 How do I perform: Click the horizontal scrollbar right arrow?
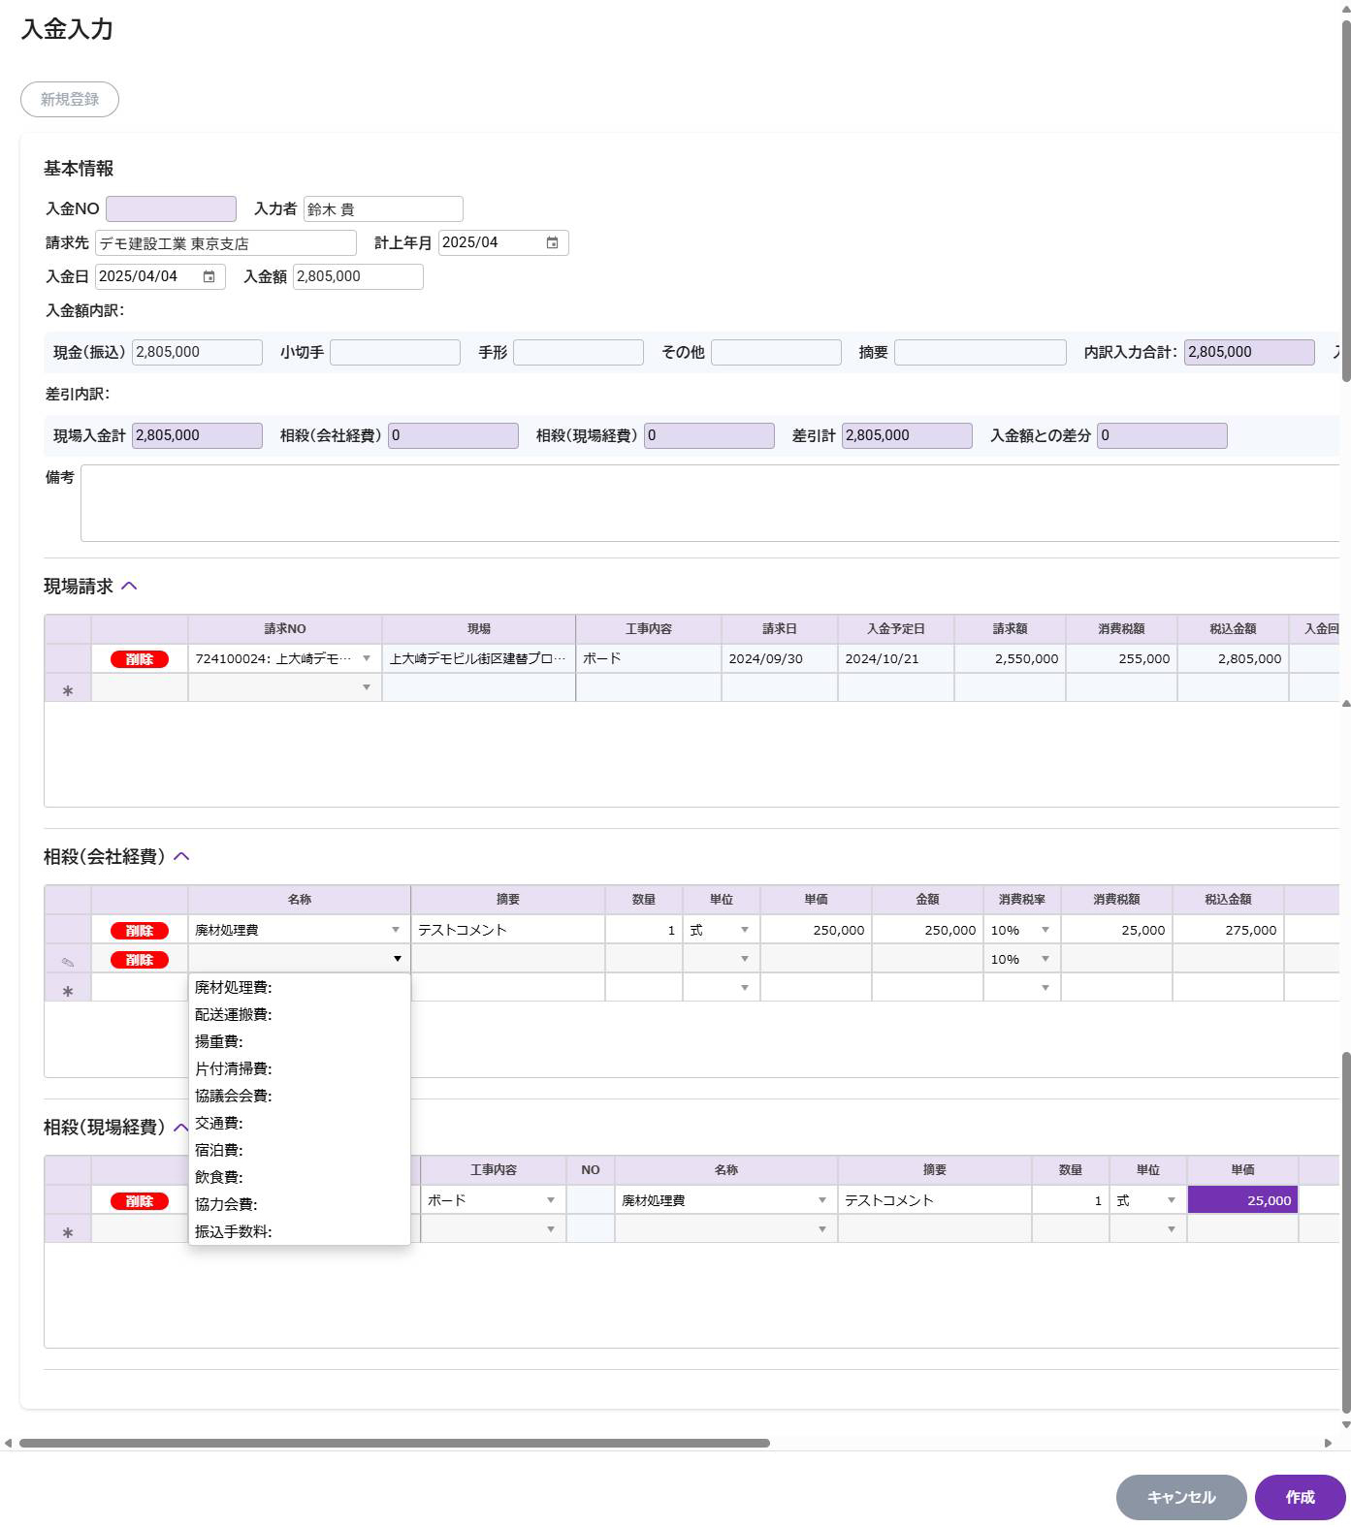[1328, 1443]
